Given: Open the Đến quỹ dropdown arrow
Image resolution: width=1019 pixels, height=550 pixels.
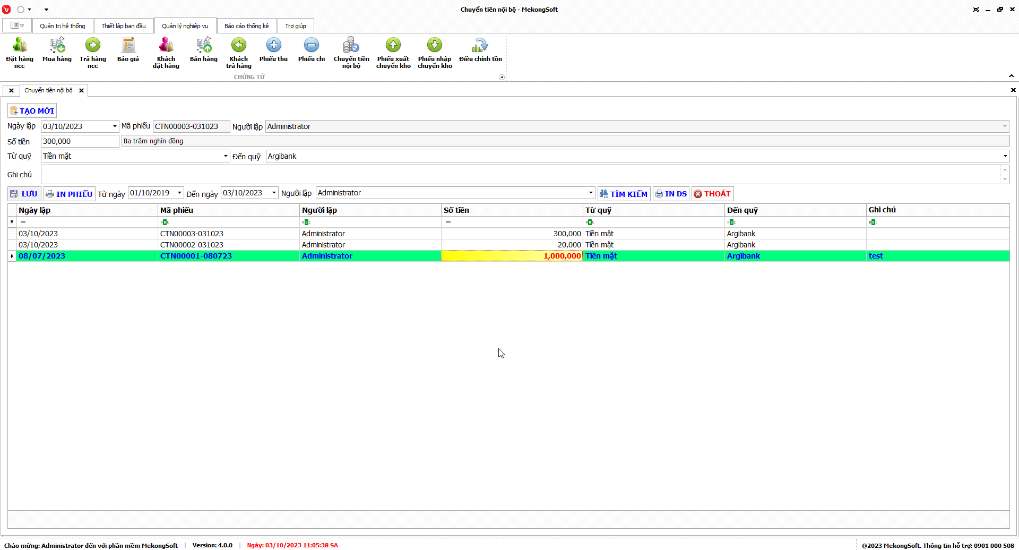Looking at the screenshot, I should [1005, 156].
